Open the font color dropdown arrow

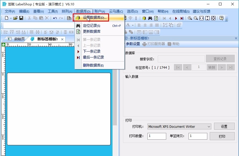point(132,25)
